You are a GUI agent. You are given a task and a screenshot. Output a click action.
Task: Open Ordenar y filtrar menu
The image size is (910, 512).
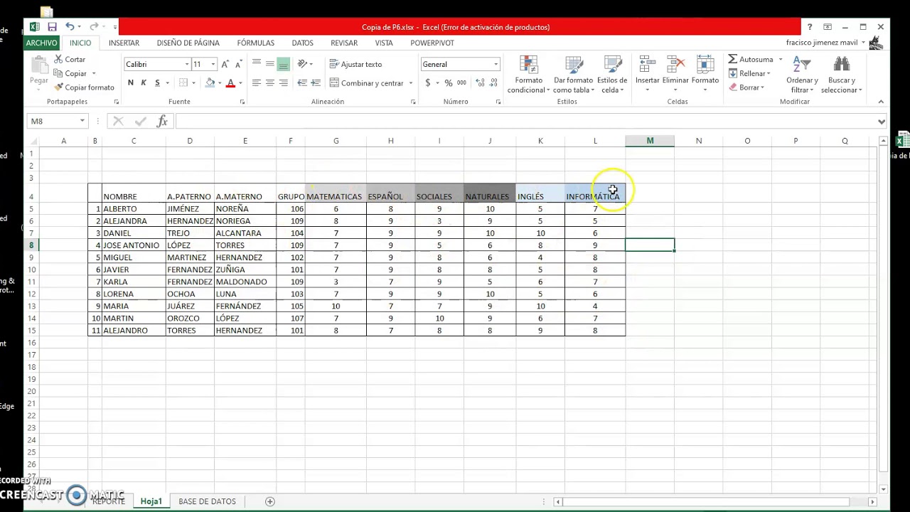[802, 74]
